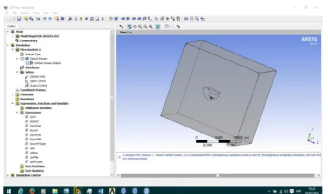Click the message panel horizontal scrollbar
This screenshot has width=328, height=194.
tap(218, 175)
